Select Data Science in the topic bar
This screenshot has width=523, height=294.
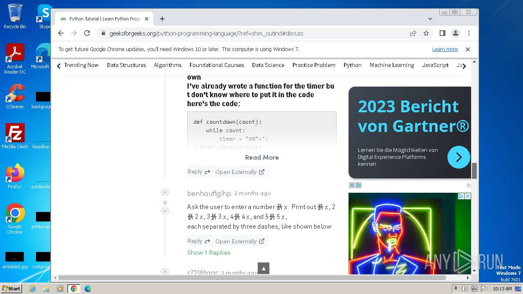click(x=268, y=65)
